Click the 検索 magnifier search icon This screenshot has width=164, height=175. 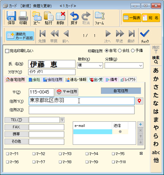(x=156, y=60)
